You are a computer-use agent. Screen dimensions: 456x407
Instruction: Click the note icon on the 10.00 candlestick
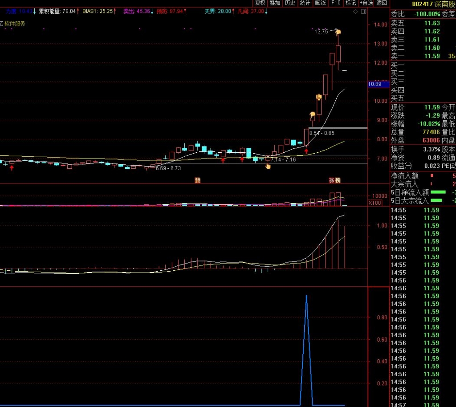click(x=319, y=97)
